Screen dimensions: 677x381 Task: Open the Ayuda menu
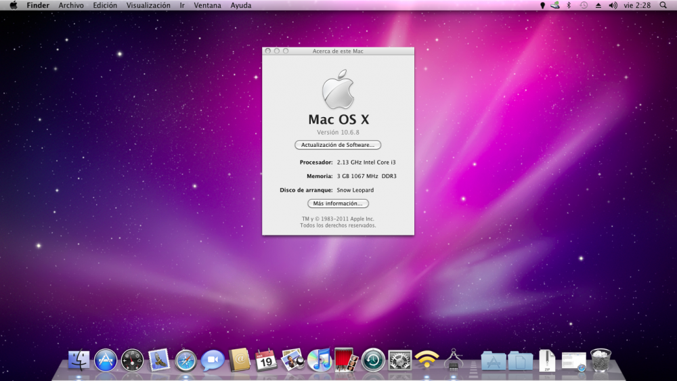[241, 5]
